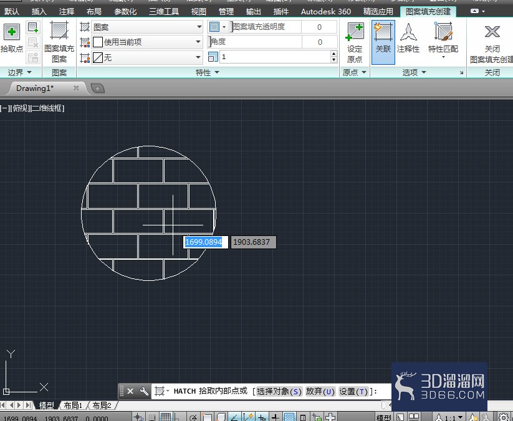The width and height of the screenshot is (513, 421).
Task: Expand the 原点 panel
Action: pos(354,72)
